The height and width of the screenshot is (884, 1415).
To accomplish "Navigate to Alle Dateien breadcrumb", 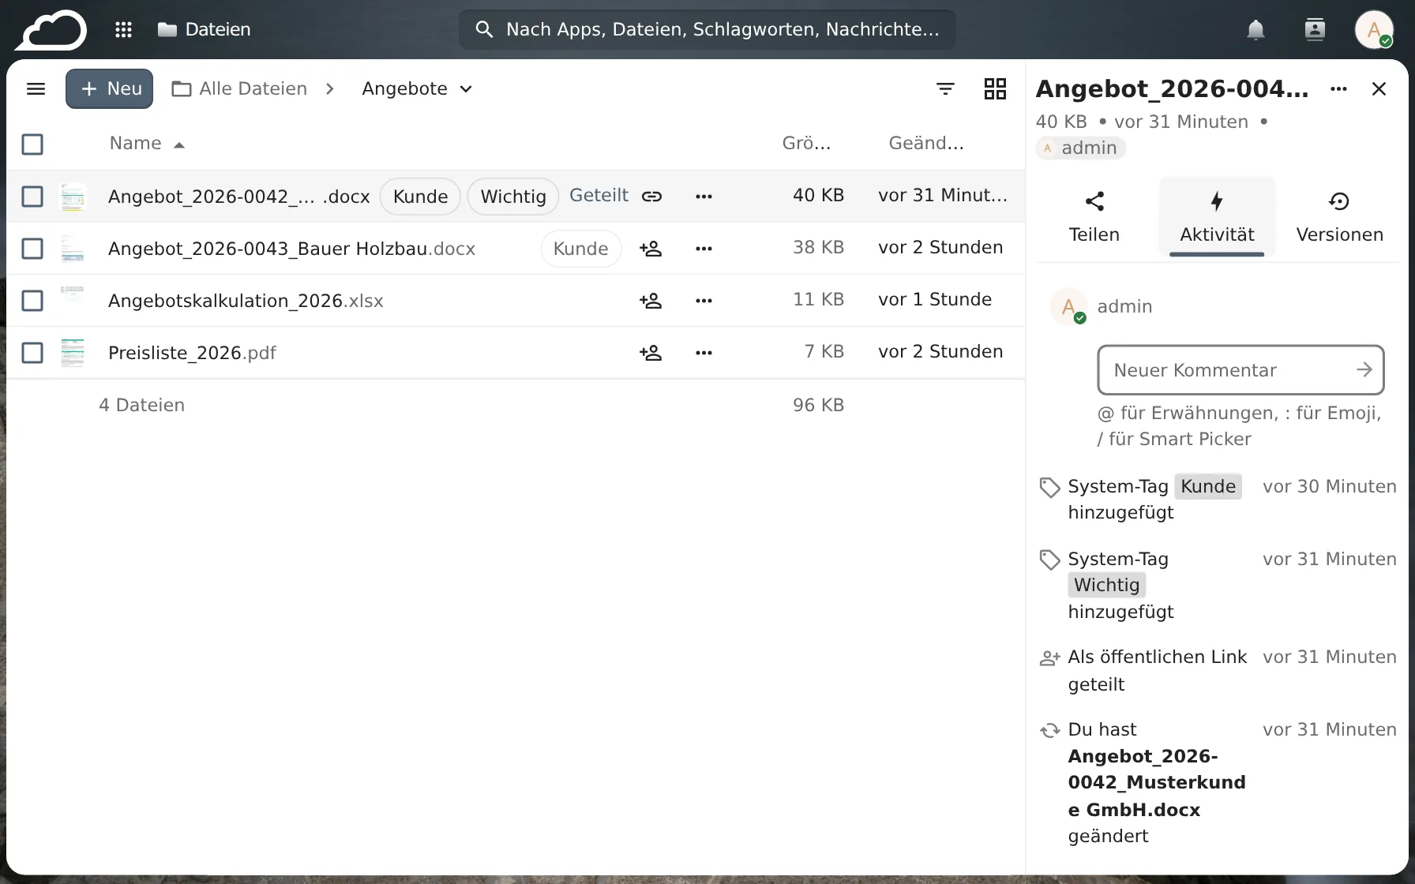I will pos(239,88).
